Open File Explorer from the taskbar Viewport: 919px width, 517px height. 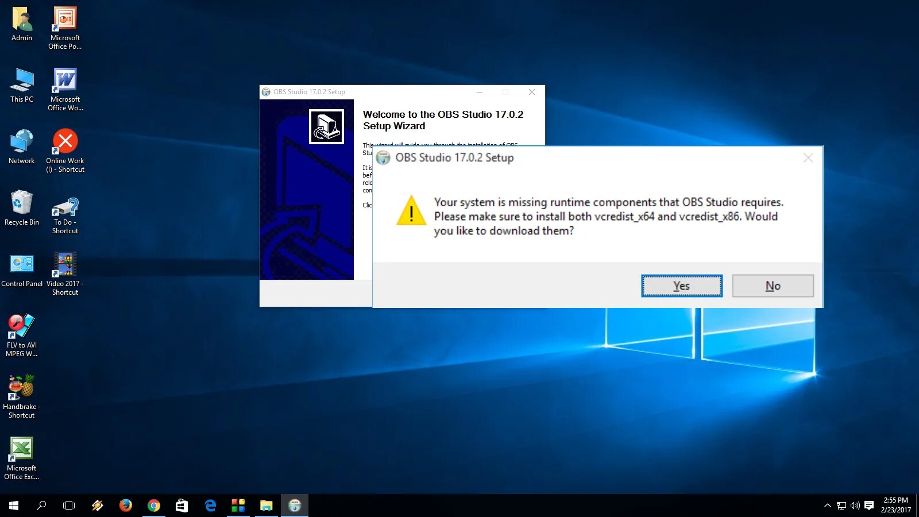266,506
